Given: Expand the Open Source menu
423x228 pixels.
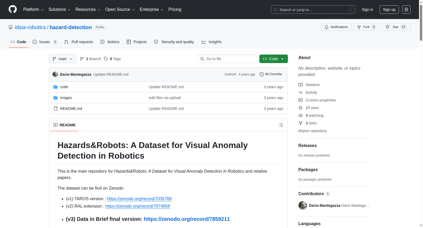Looking at the screenshot, I should pos(120,10).
